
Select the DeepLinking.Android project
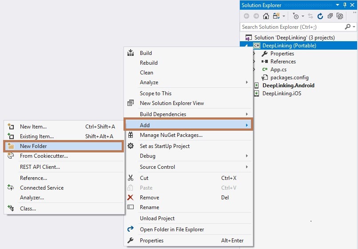point(288,86)
